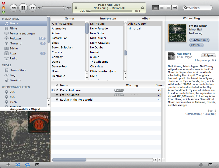The height and width of the screenshot is (168, 219).
Task: Select the 1976 smart playlist
Action: click(24, 102)
